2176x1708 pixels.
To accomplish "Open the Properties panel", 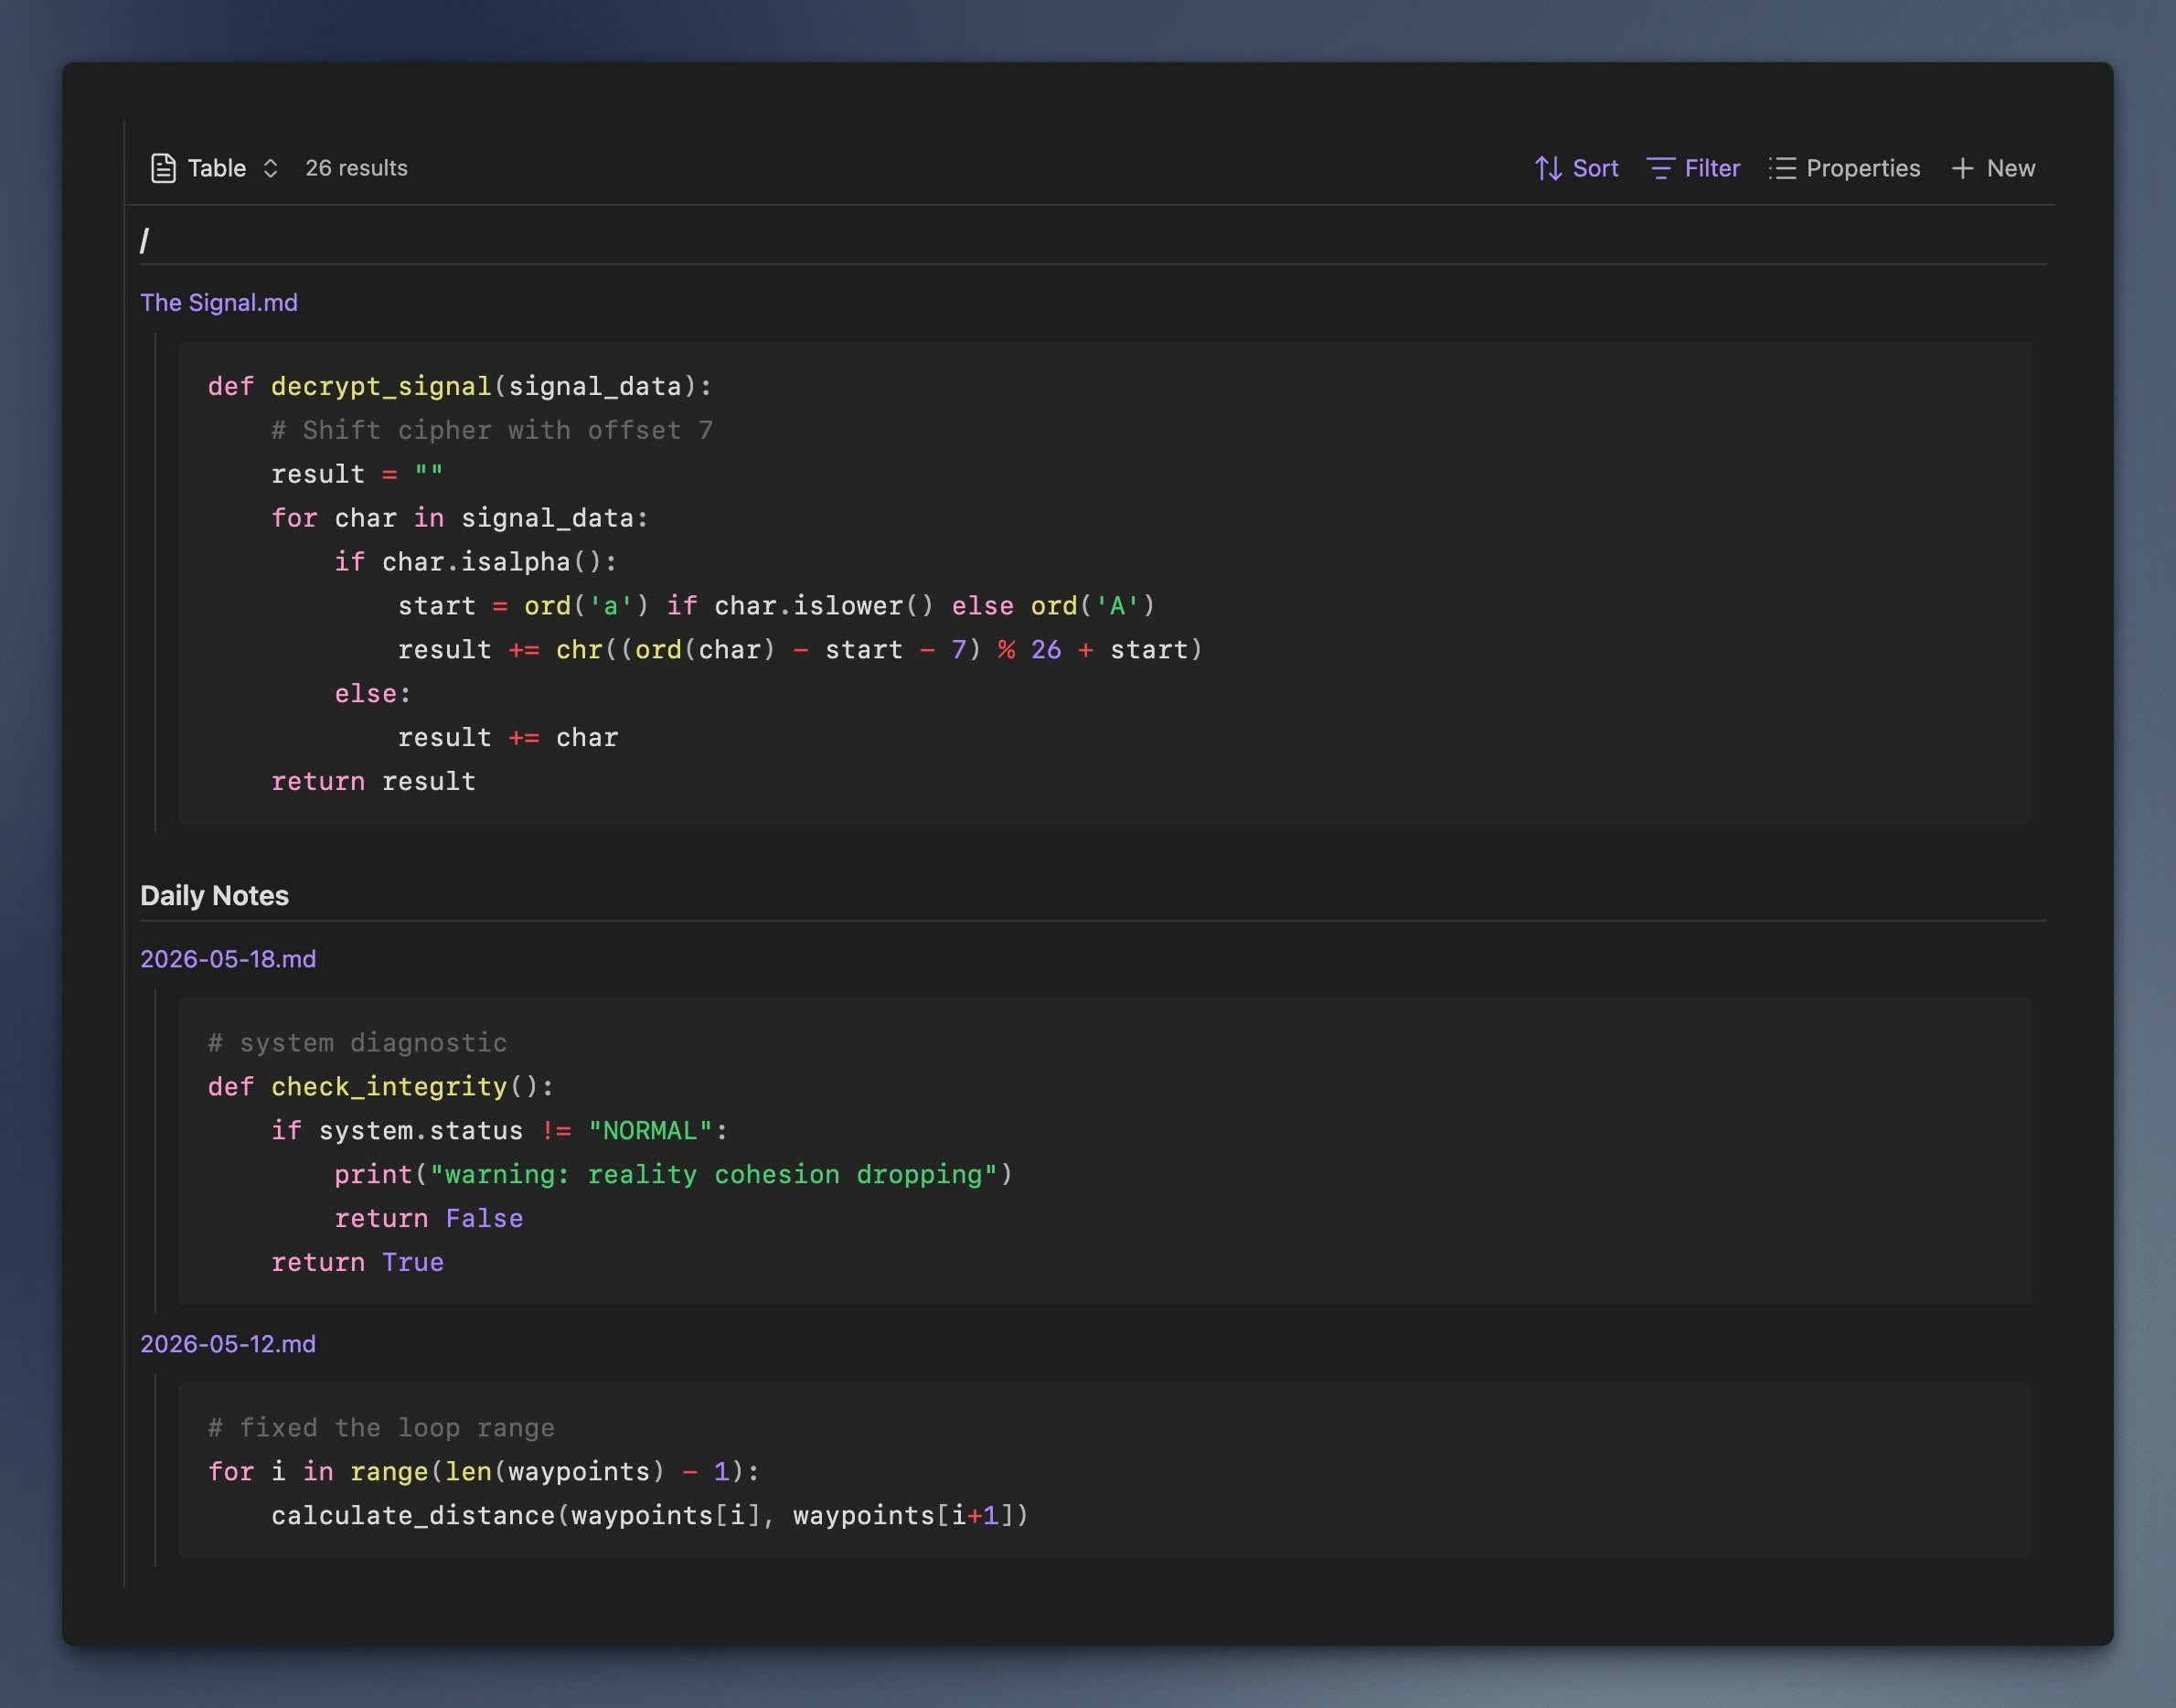I will click(1862, 168).
